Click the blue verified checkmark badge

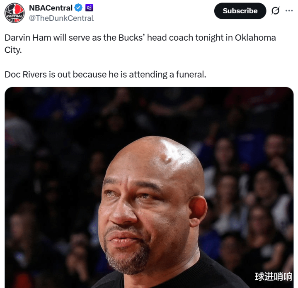pos(78,8)
